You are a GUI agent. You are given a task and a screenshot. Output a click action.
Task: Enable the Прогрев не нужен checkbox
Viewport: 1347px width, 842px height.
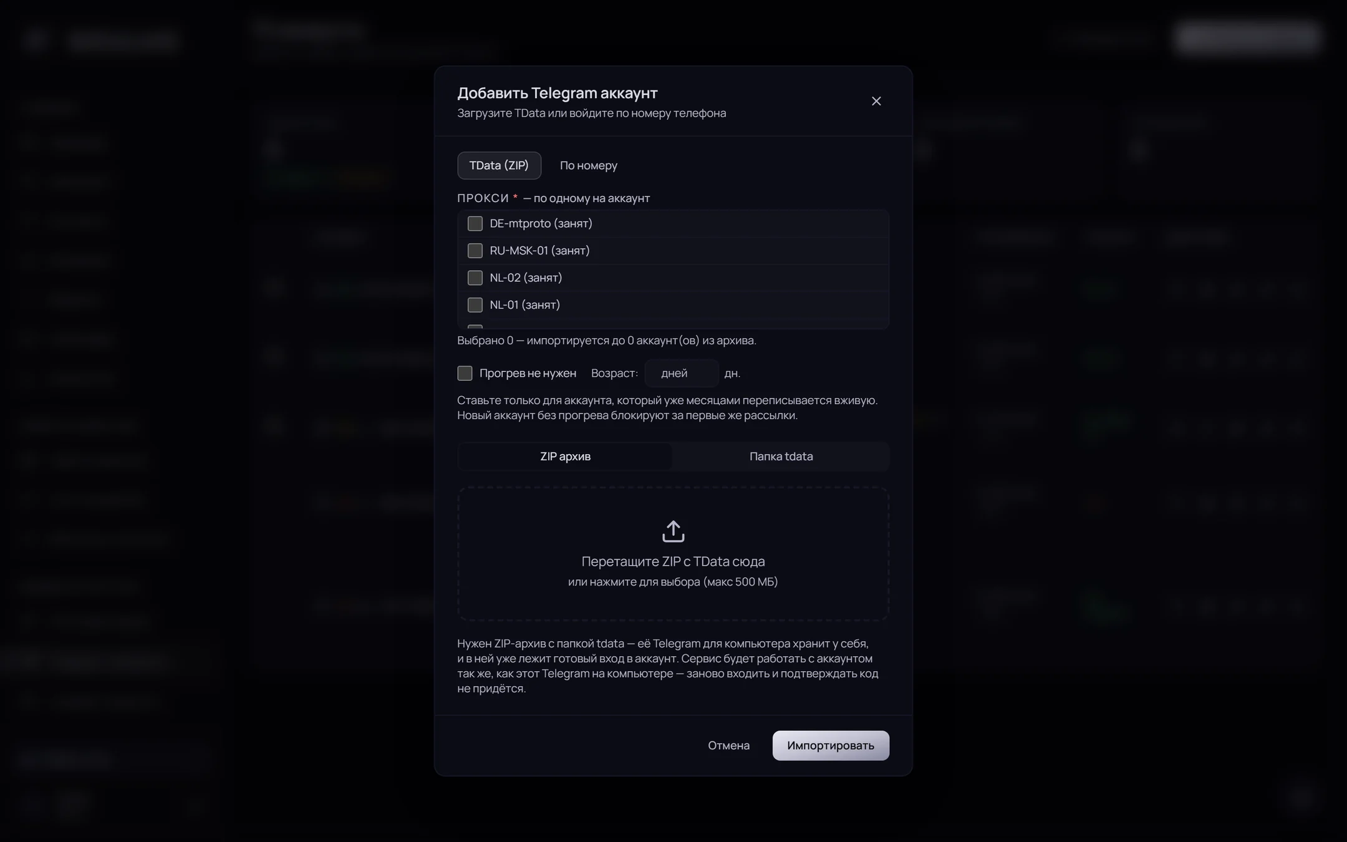[x=465, y=373]
